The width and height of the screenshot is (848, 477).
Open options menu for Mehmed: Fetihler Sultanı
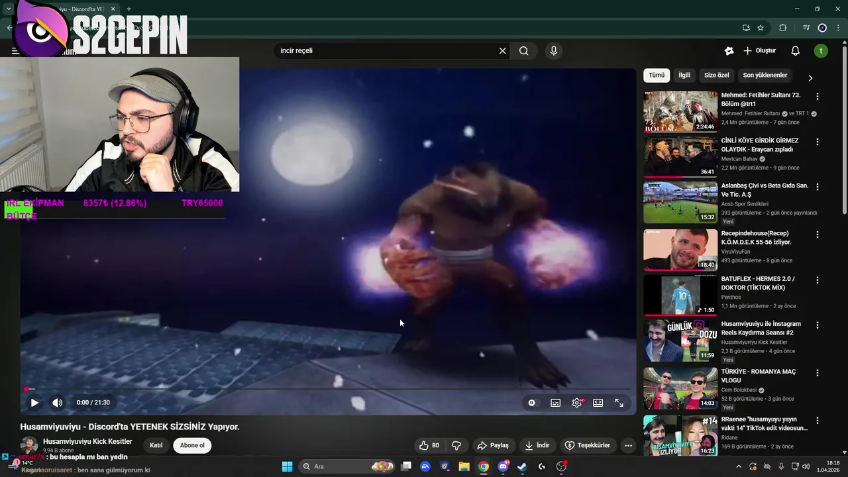click(817, 96)
